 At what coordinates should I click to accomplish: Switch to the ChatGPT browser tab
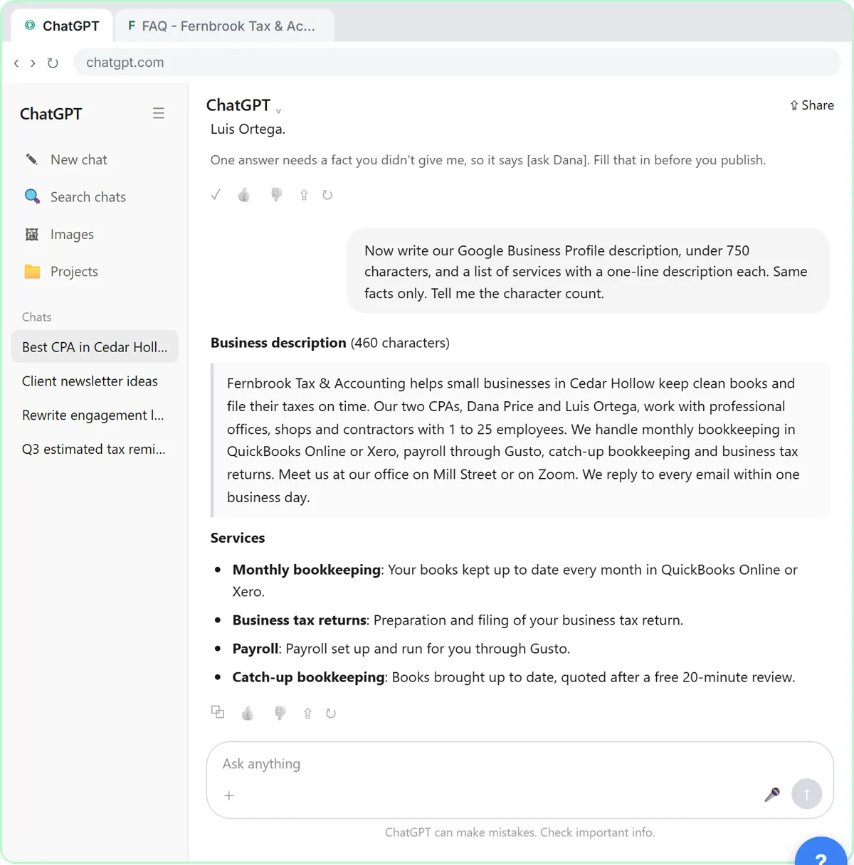(63, 26)
